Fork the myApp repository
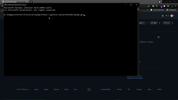This screenshot has width=178, height=100. pos(167,23)
